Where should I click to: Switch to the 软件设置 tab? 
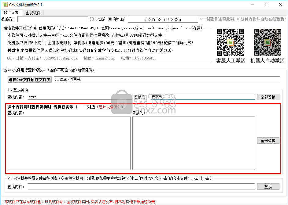click(x=11, y=13)
